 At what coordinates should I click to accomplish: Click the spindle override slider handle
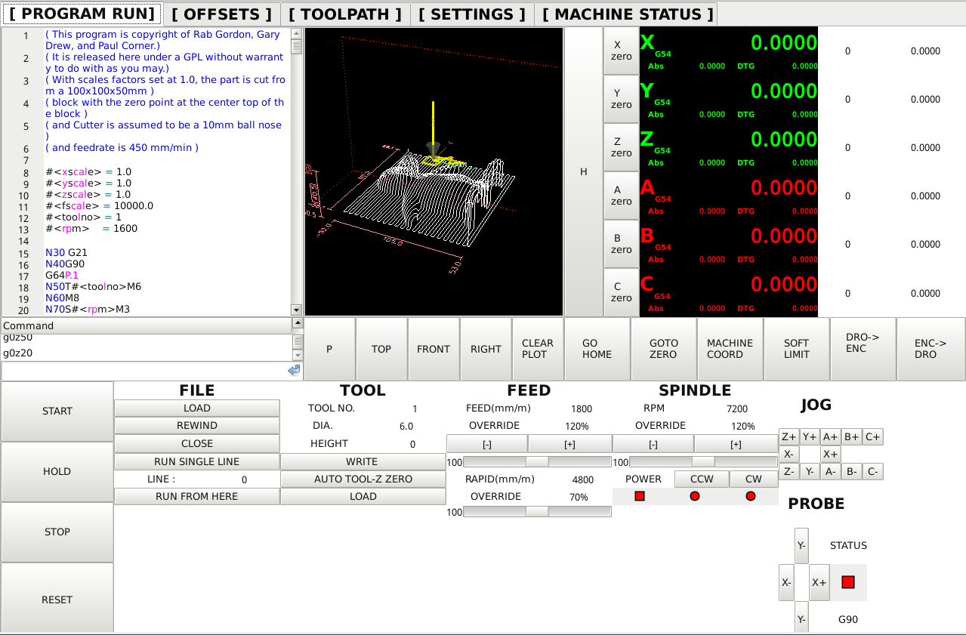[x=703, y=461]
